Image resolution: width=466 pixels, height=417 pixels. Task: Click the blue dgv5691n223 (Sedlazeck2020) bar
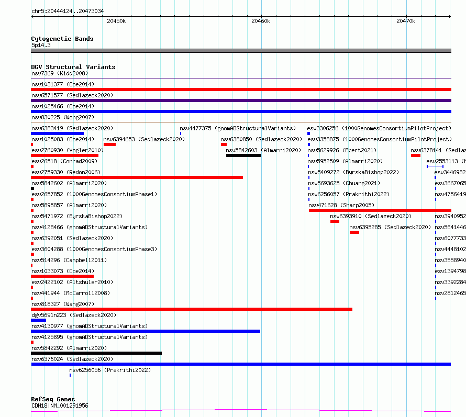[38, 320]
